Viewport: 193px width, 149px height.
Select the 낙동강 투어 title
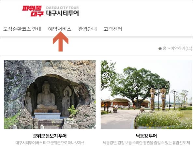(x=146, y=136)
